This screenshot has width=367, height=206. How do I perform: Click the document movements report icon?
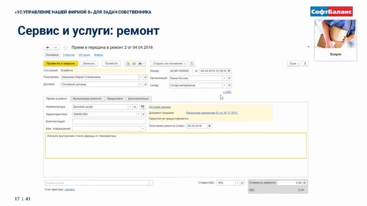click(128, 64)
